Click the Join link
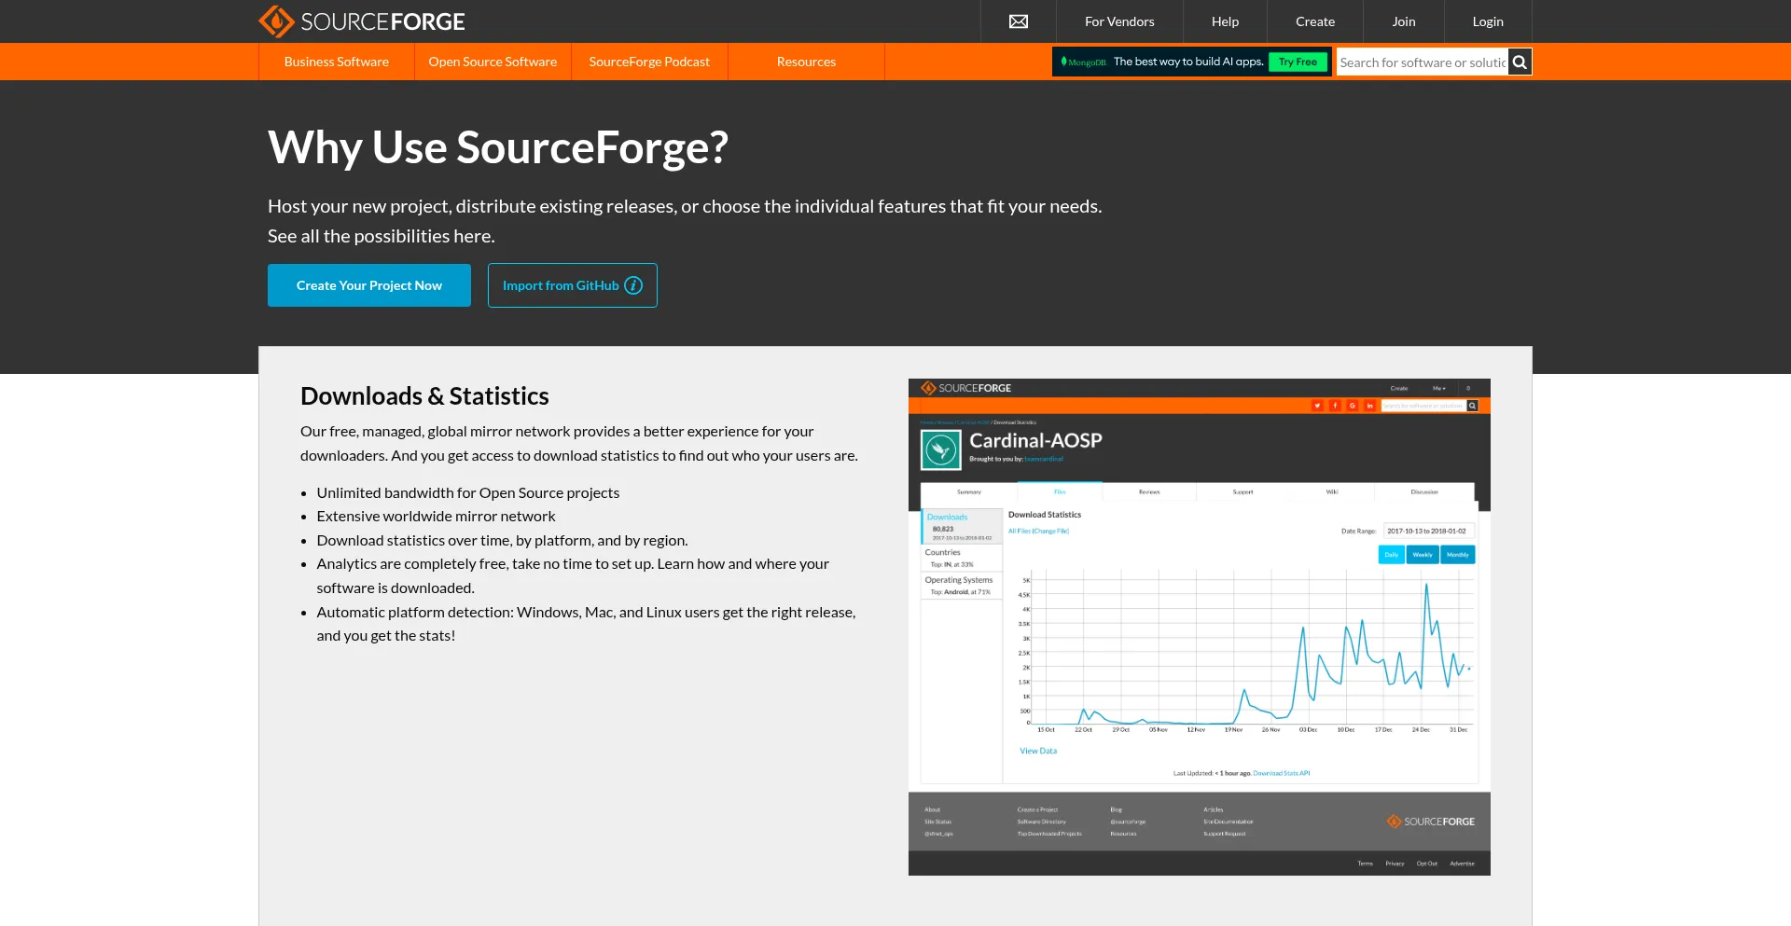This screenshot has width=1791, height=926. pos(1403,21)
